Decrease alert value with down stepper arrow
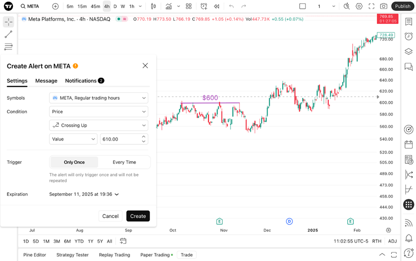 click(143, 142)
